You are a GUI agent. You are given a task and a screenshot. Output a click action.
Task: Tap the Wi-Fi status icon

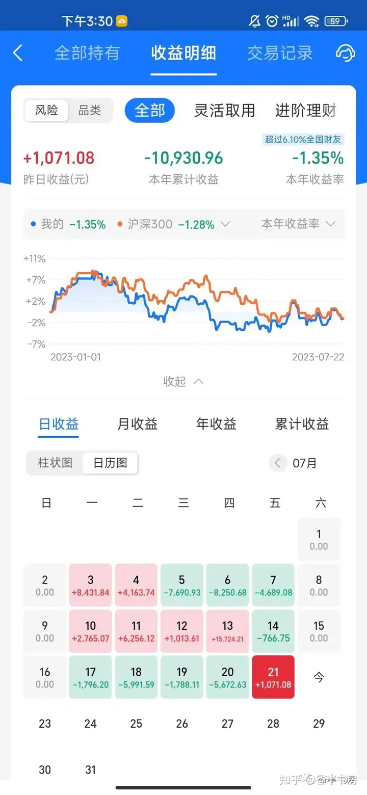point(311,21)
